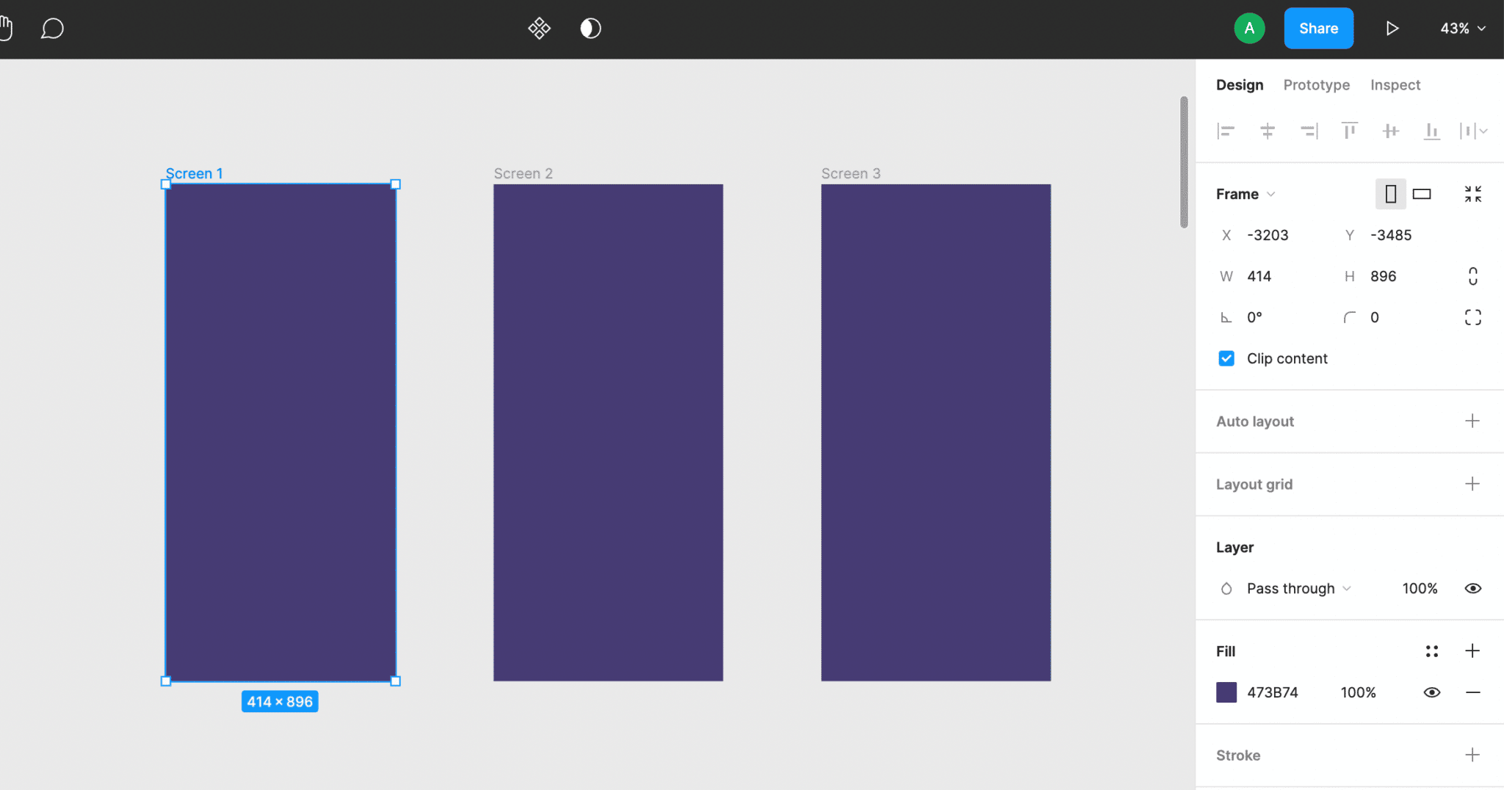Click the Share button

1317,28
